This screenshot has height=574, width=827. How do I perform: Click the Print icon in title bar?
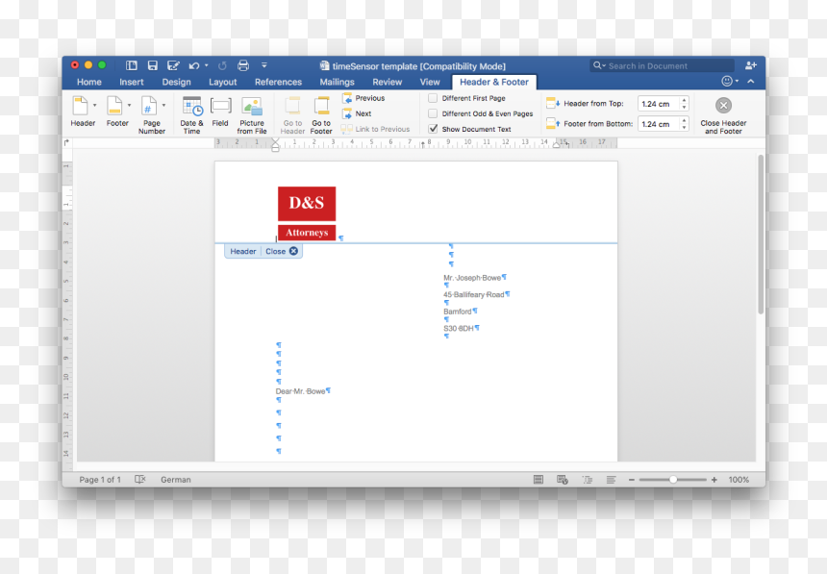243,65
